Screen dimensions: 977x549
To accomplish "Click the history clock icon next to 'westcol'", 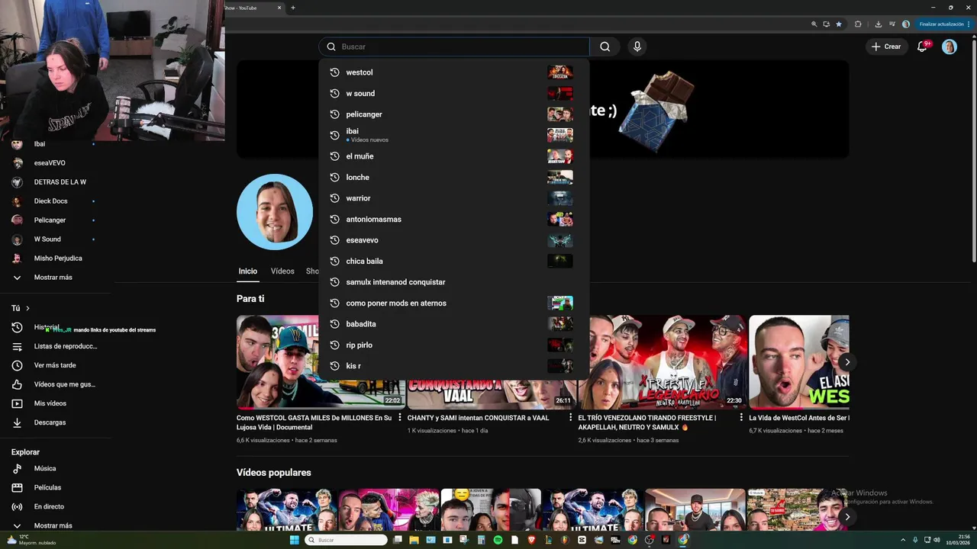I will (x=334, y=72).
